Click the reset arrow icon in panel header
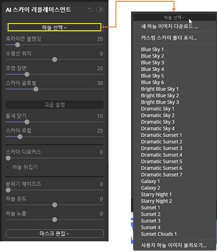 pos(90,10)
